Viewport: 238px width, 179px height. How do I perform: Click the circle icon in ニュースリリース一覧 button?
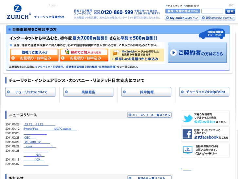tap(130, 115)
